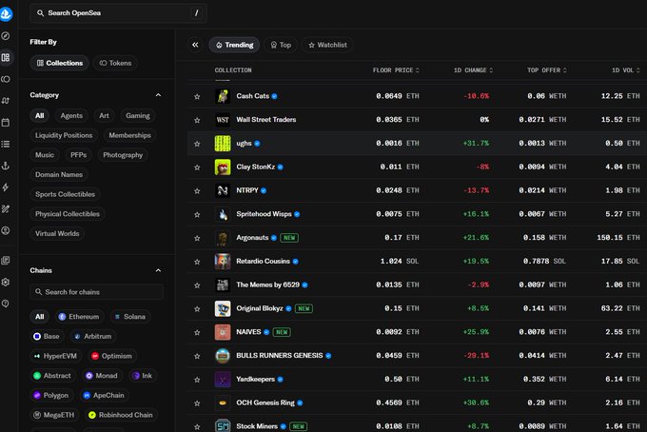The height and width of the screenshot is (432, 647).
Task: Collapse the Chains section chevron
Action: point(158,270)
